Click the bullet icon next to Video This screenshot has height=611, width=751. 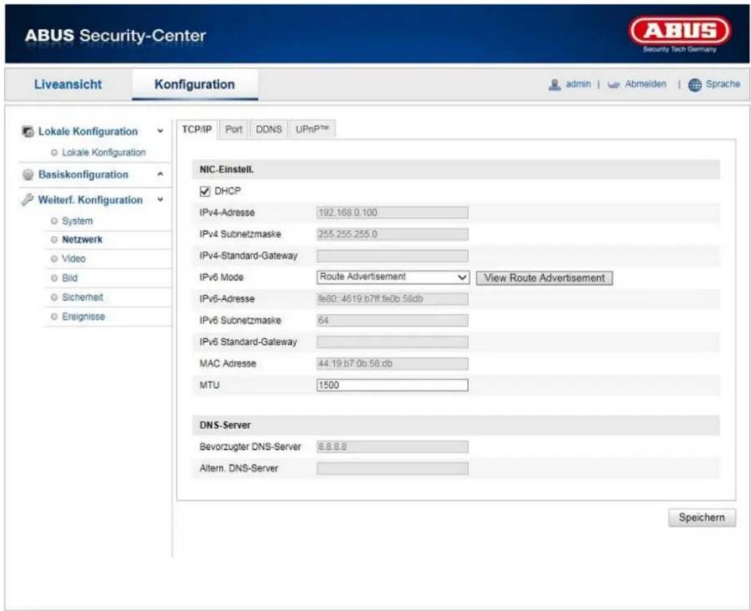pos(54,259)
